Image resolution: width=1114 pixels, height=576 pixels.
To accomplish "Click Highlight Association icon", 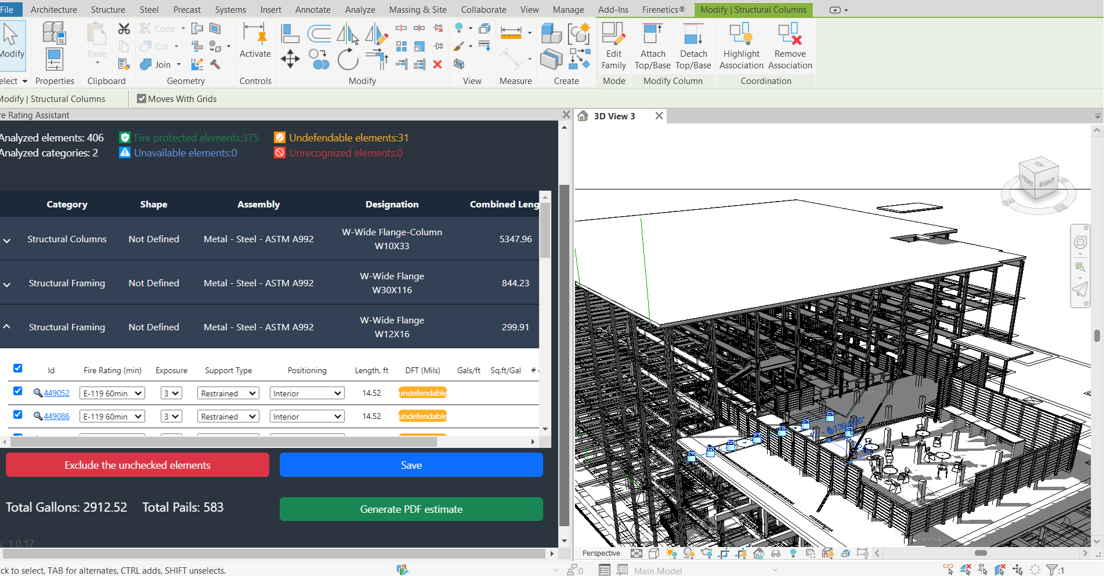I will coord(741,35).
